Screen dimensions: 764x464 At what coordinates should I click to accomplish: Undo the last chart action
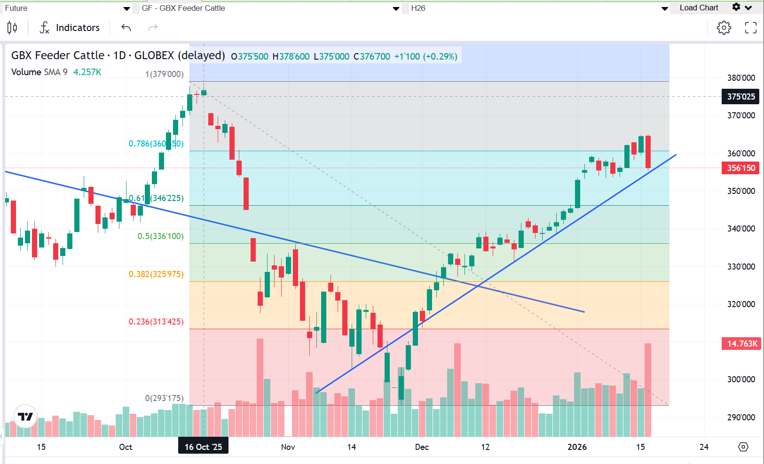tap(126, 28)
